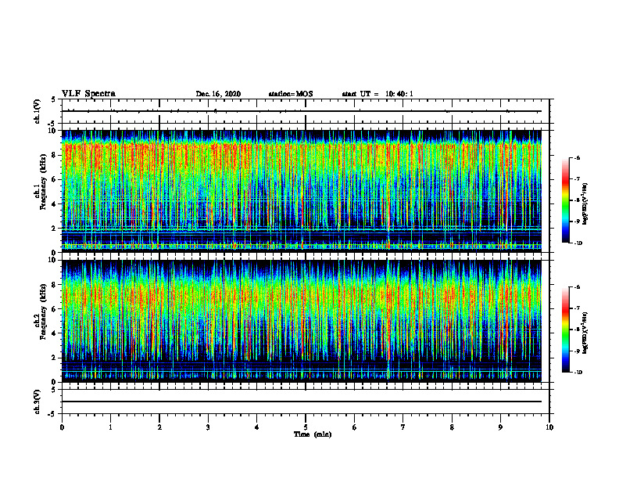Select the date text 'Dec. 16, 2020'
The width and height of the screenshot is (619, 479).
pyautogui.click(x=218, y=94)
